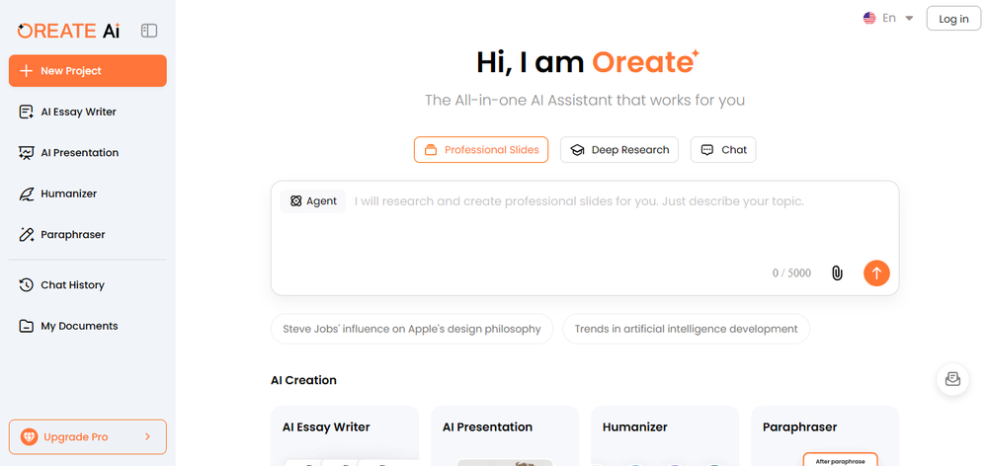Open My Documents in the sidebar
This screenshot has height=466, width=988.
tap(78, 326)
